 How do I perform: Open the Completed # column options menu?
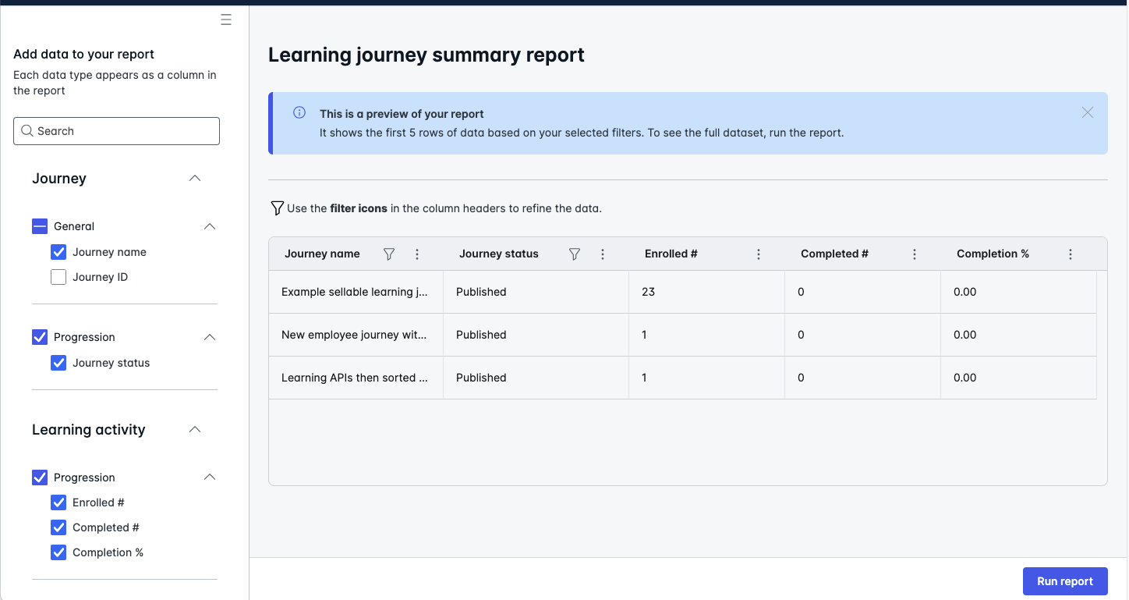915,254
